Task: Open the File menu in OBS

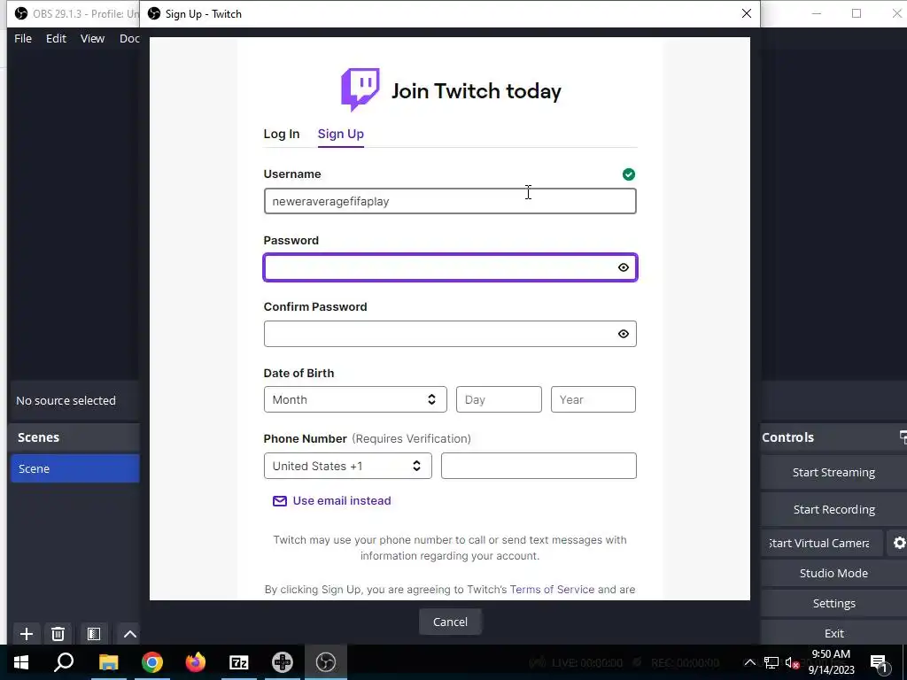Action: 23,38
